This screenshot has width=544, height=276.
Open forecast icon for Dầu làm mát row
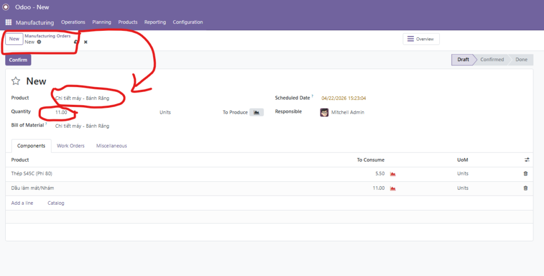pyautogui.click(x=393, y=188)
